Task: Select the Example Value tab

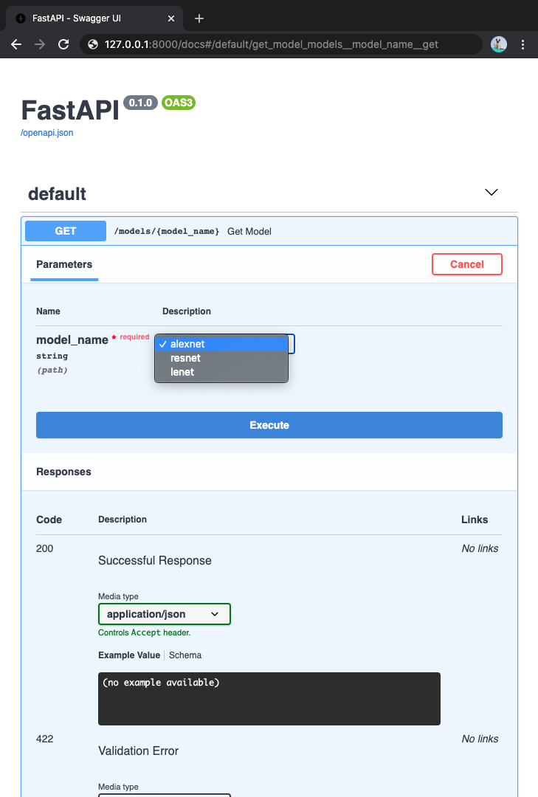Action: (128, 655)
